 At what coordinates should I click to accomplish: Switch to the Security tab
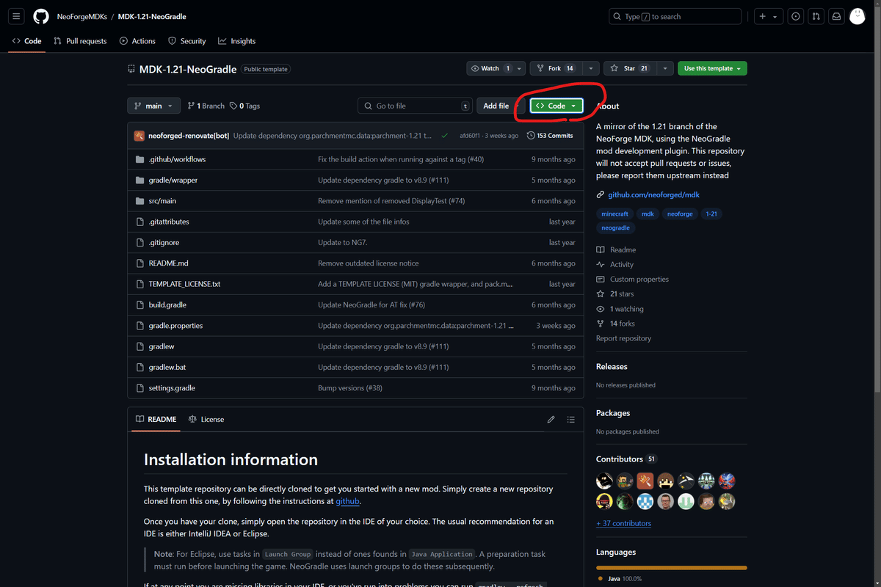tap(187, 41)
